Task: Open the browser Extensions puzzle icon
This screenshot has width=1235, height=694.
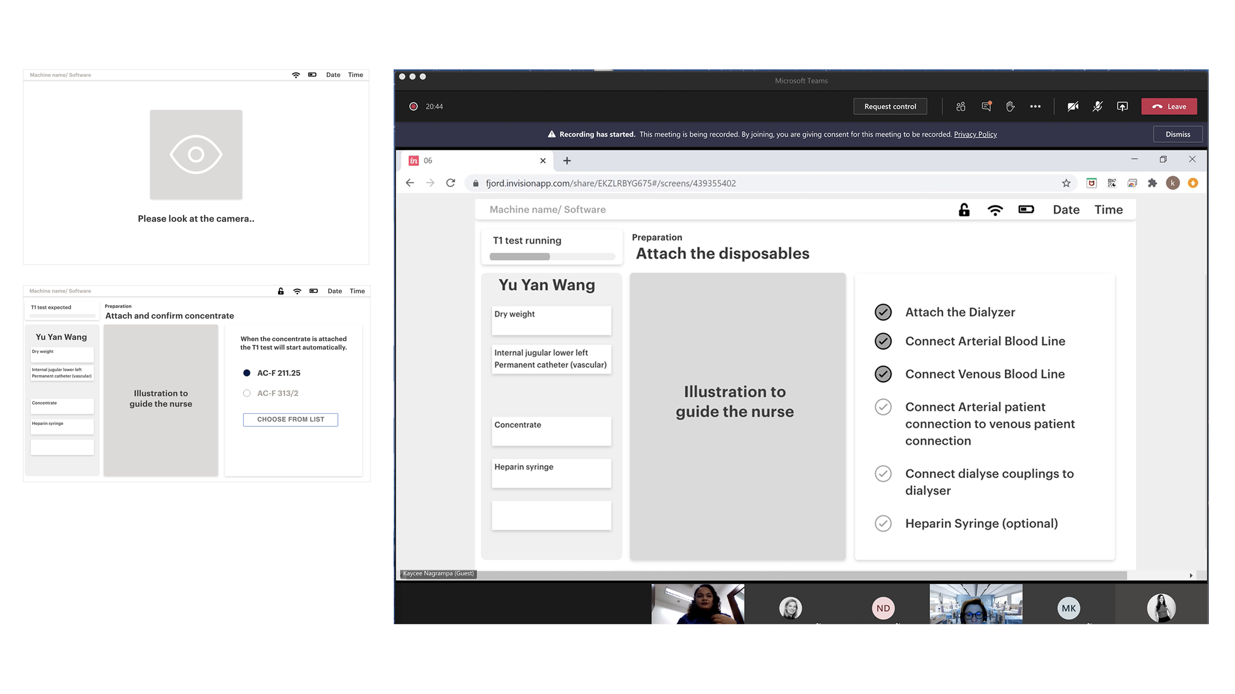Action: [x=1152, y=183]
